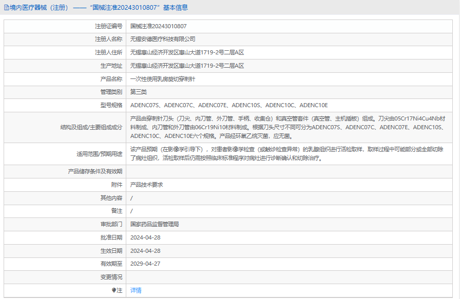460x299 pixels.
Task: Click the attachment value 产品技术要求
Action: point(147,185)
